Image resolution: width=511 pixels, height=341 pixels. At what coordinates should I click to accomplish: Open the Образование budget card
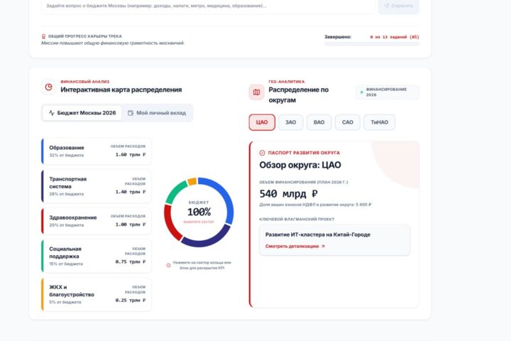pos(97,151)
